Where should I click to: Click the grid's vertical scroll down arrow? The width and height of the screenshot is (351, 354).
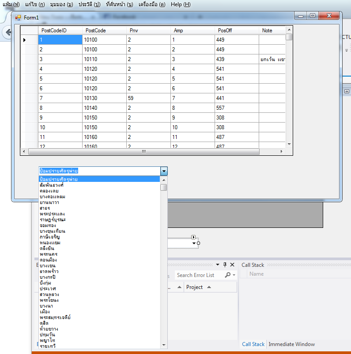289,144
